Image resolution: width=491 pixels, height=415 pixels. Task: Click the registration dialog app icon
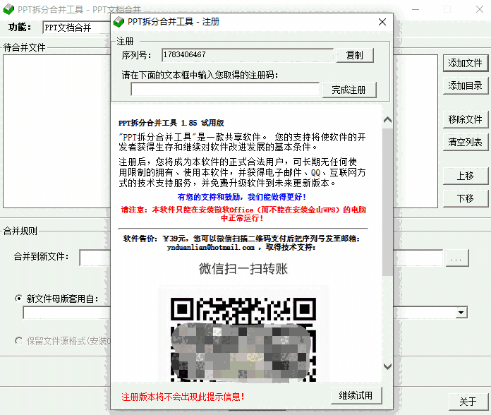(x=119, y=22)
